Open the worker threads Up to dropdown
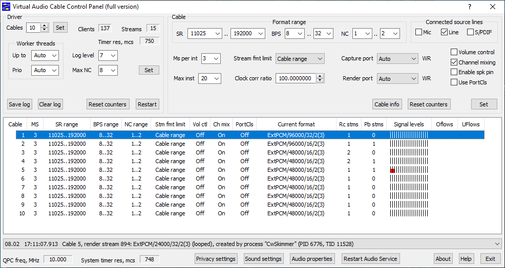The height and width of the screenshot is (268, 505). tap(45, 55)
